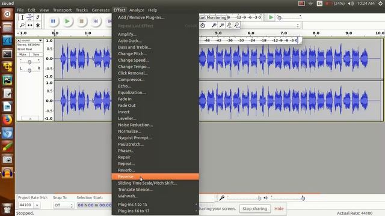Select the Multi-Tool asterisk icon
This screenshot has width=385, height=216.
tap(37, 25)
